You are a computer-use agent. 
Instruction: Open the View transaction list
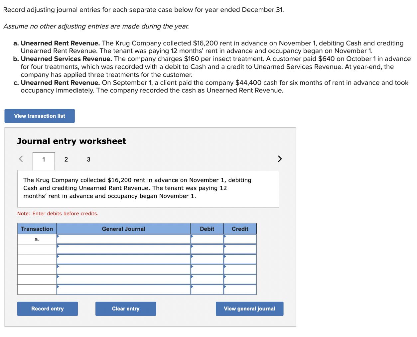(39, 116)
